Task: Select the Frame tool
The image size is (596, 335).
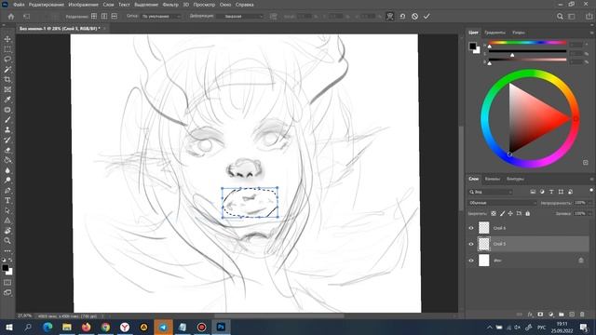Action: 7,89
